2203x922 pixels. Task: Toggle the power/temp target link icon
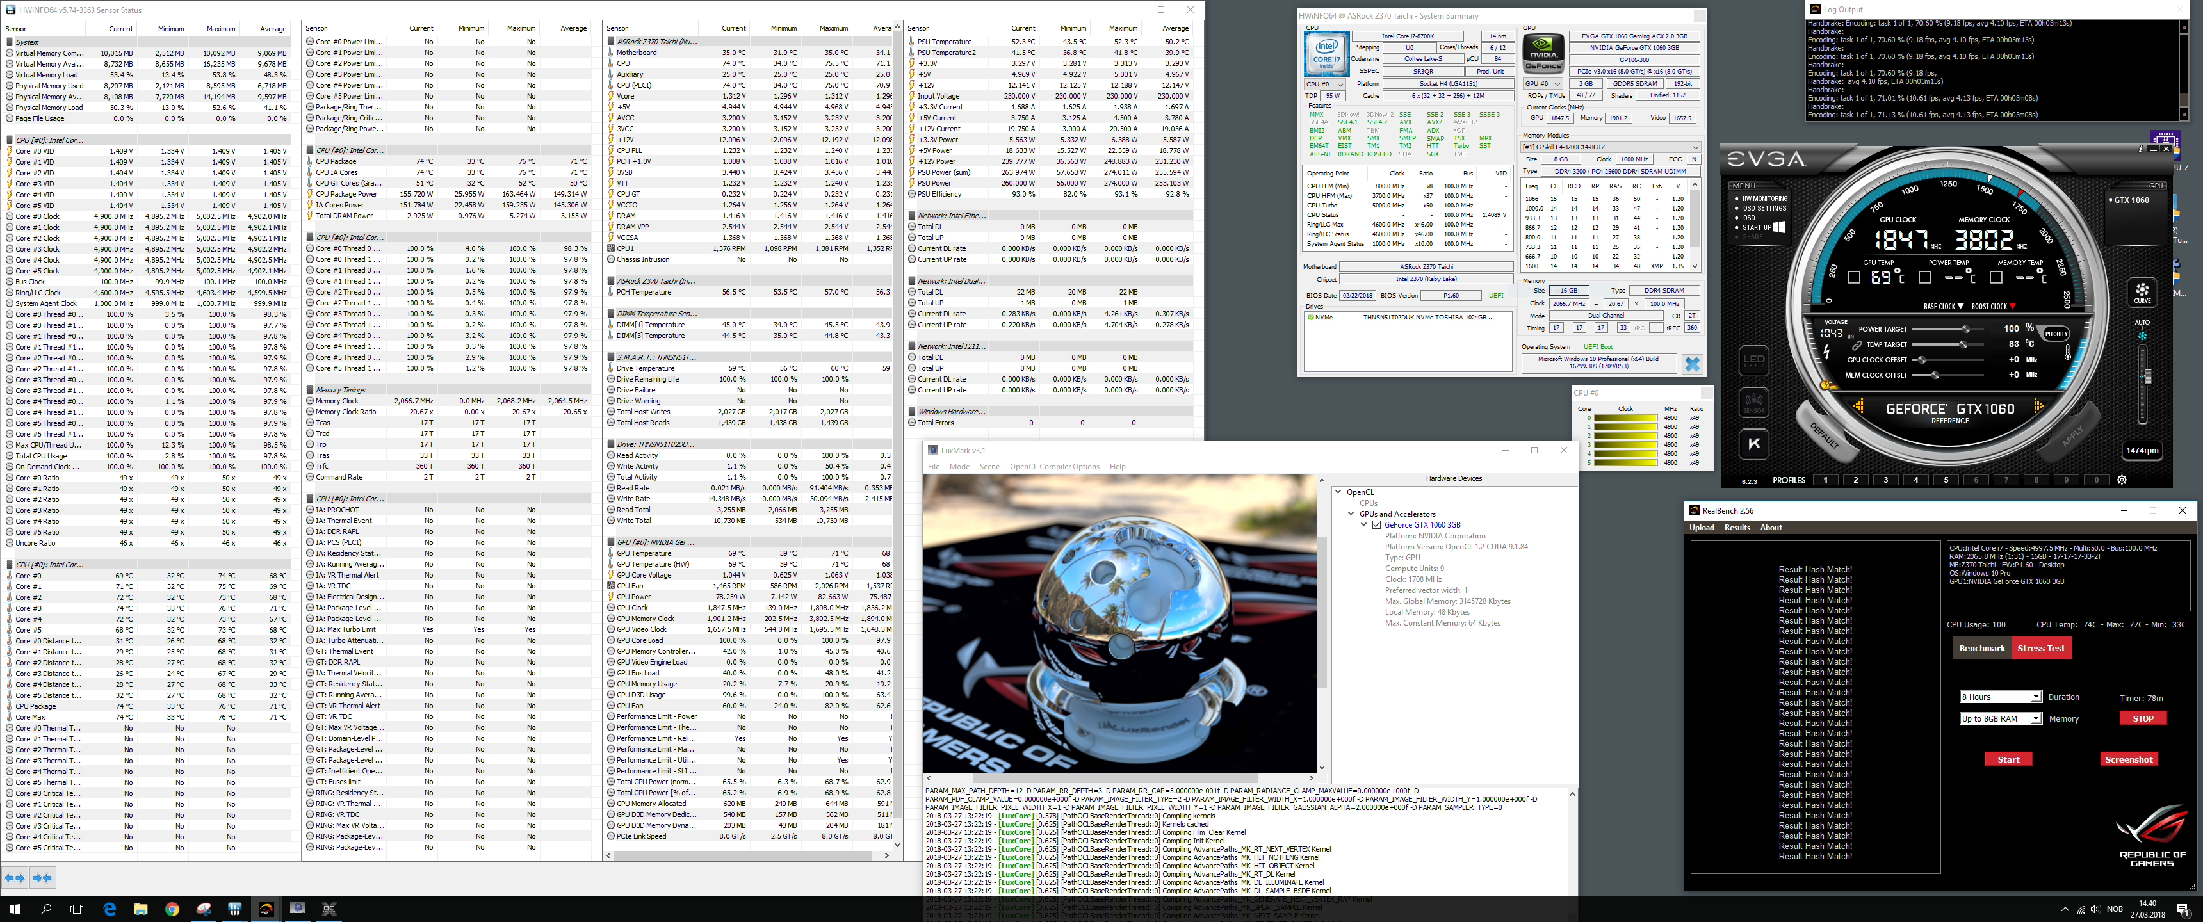(1857, 344)
